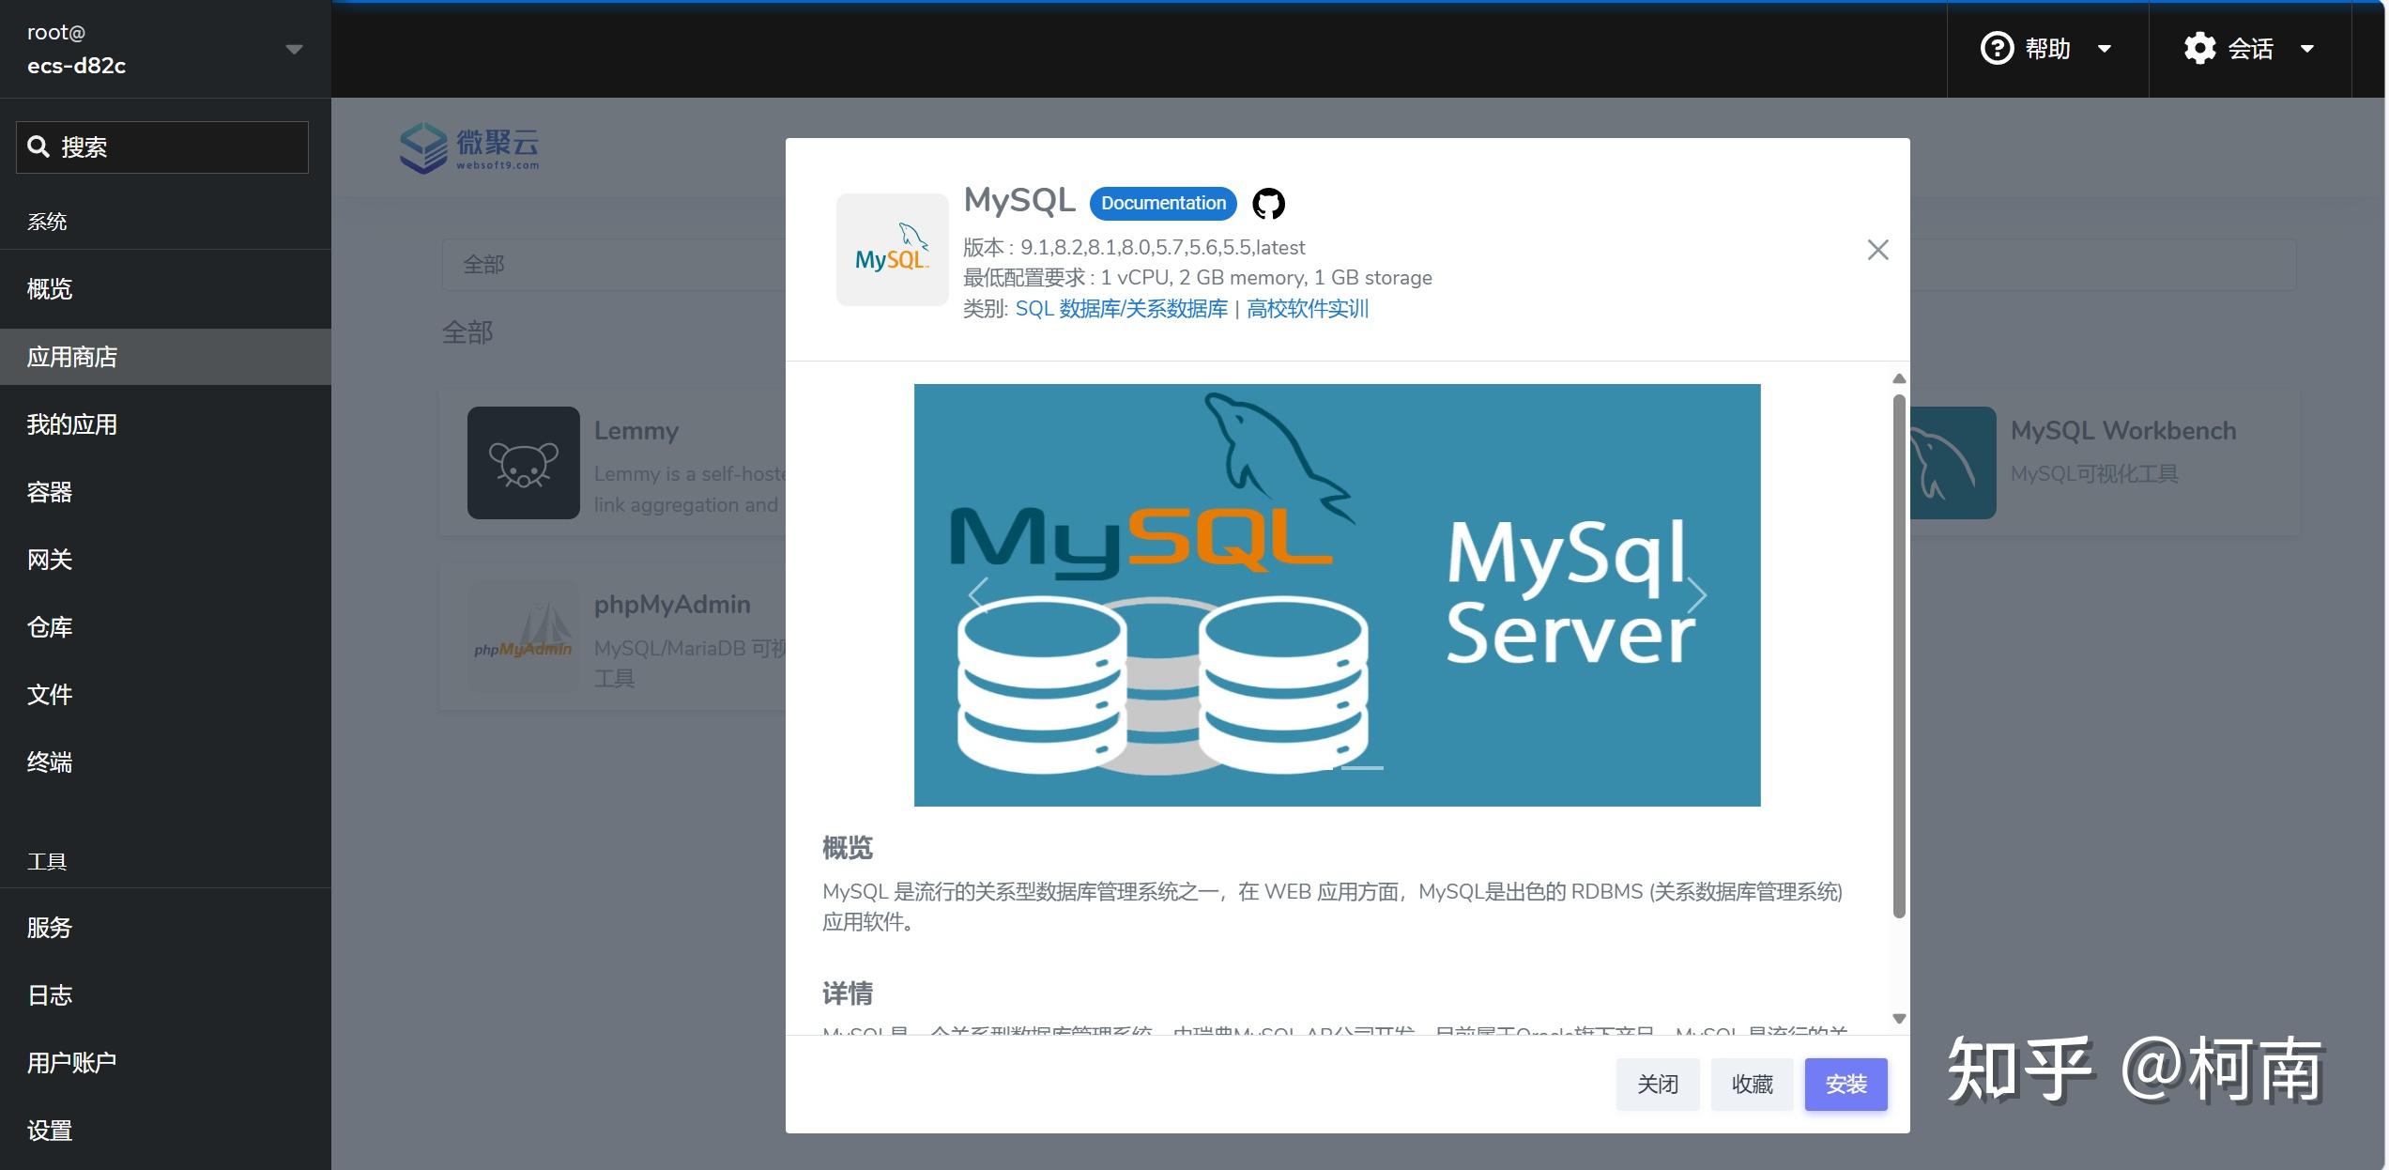Advance the MySQL image carousel with right arrow

tap(1697, 594)
